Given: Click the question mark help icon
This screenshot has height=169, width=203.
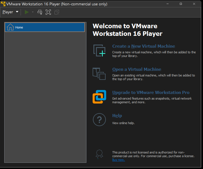Looking at the screenshot, I should pos(99,120).
